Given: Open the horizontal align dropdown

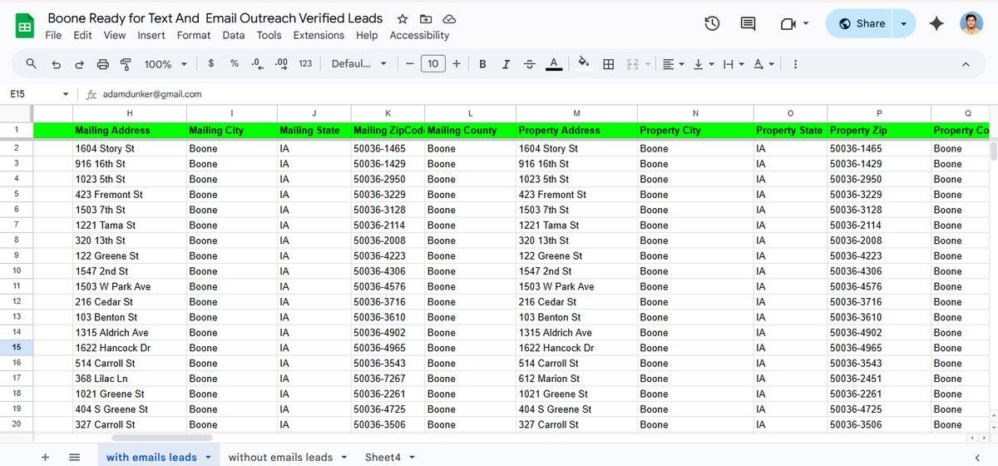Looking at the screenshot, I should coord(673,64).
